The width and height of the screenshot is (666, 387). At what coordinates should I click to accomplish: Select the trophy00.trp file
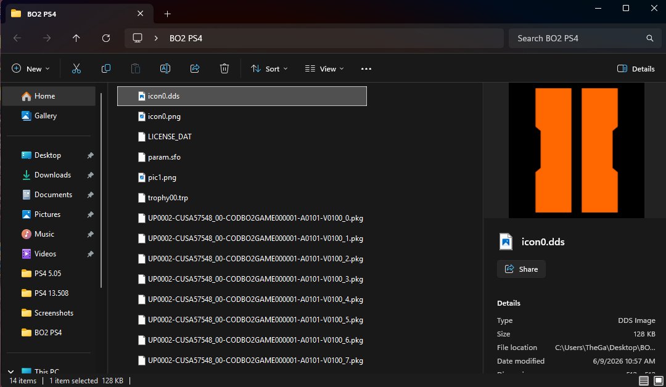click(x=242, y=198)
